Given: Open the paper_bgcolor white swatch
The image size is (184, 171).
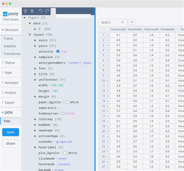Looking at the screenshot, I should [66, 102].
